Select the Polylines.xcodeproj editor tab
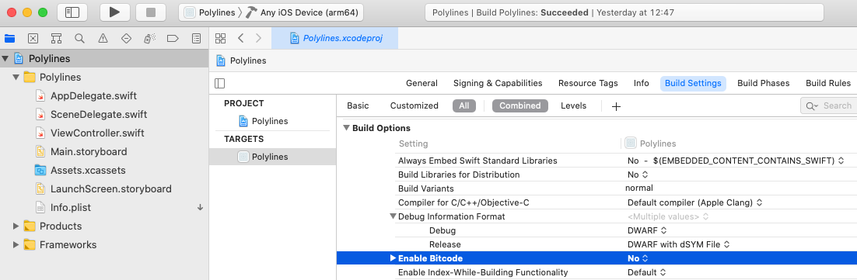 [x=334, y=38]
